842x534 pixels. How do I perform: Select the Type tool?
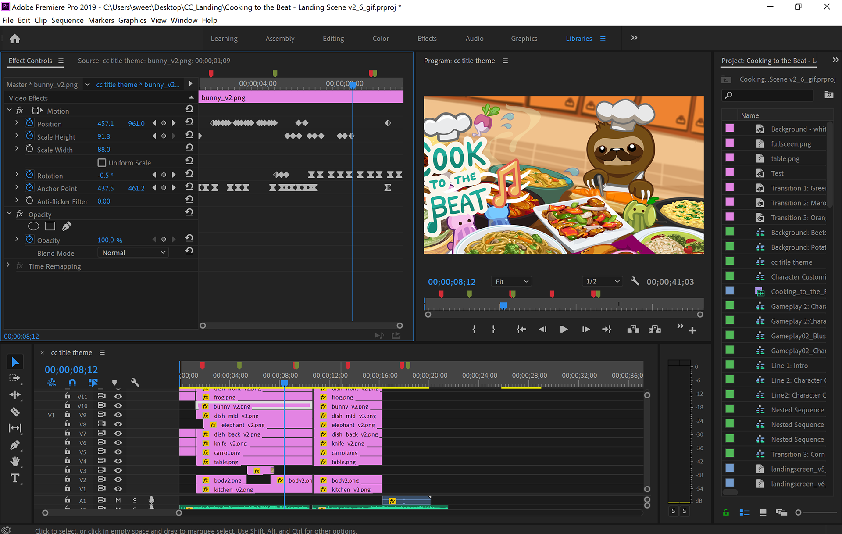pyautogui.click(x=15, y=478)
